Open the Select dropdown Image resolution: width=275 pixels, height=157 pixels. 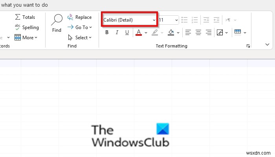pyautogui.click(x=80, y=38)
